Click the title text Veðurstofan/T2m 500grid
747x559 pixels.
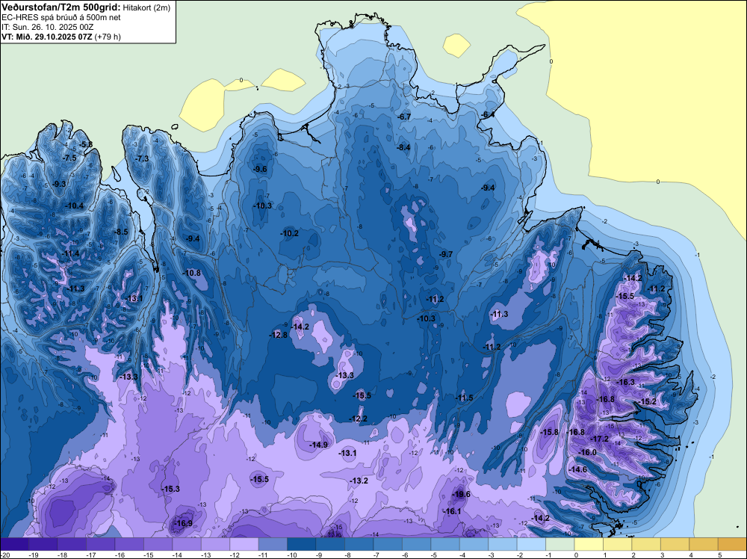coord(61,7)
